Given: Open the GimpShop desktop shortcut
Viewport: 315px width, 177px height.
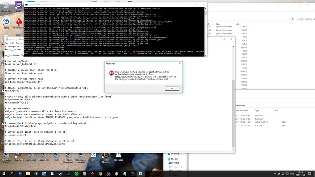Looking at the screenshot, I should tap(18, 157).
